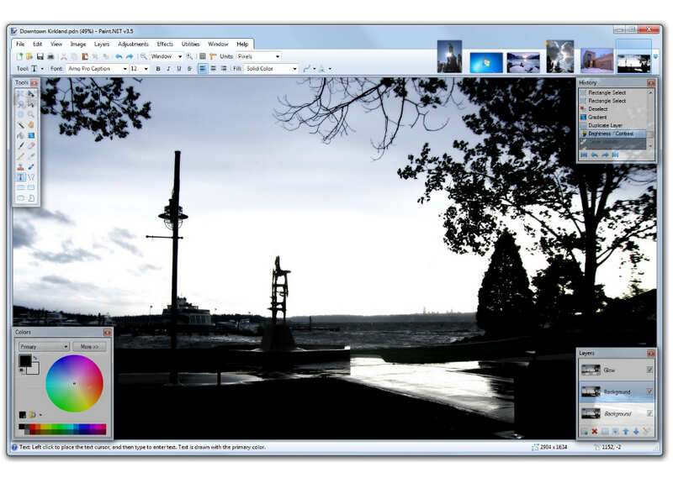Delete layer using red X icon
Screen dimensions: 673x504
tap(595, 431)
